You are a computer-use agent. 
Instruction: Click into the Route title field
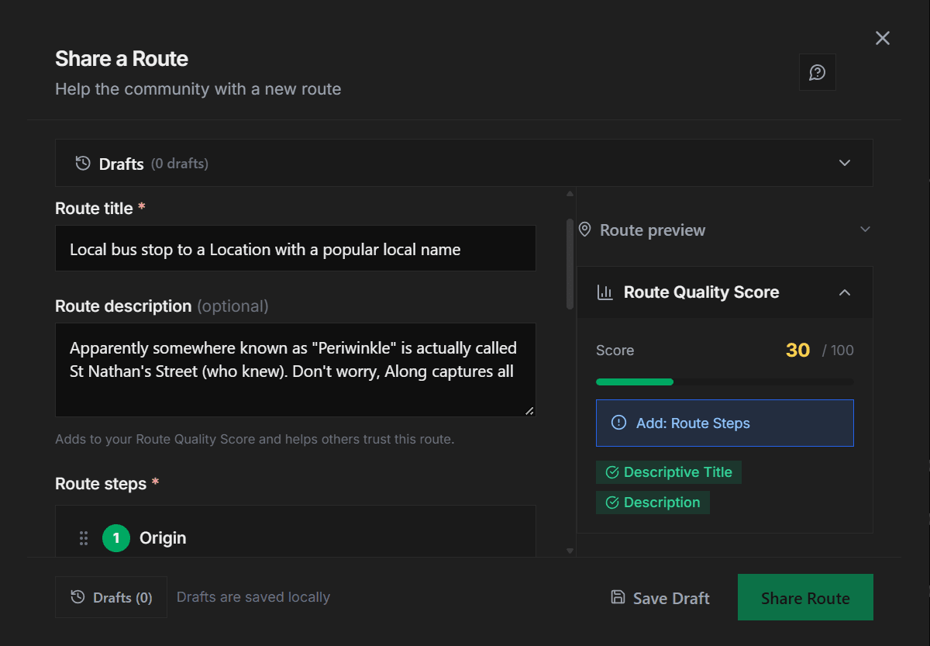click(295, 249)
